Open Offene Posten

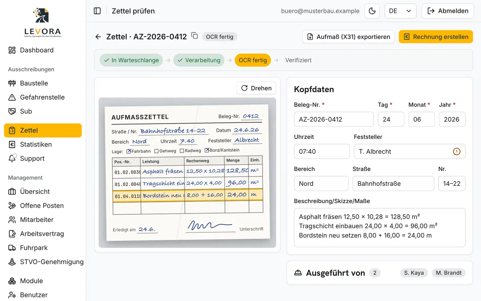43,206
